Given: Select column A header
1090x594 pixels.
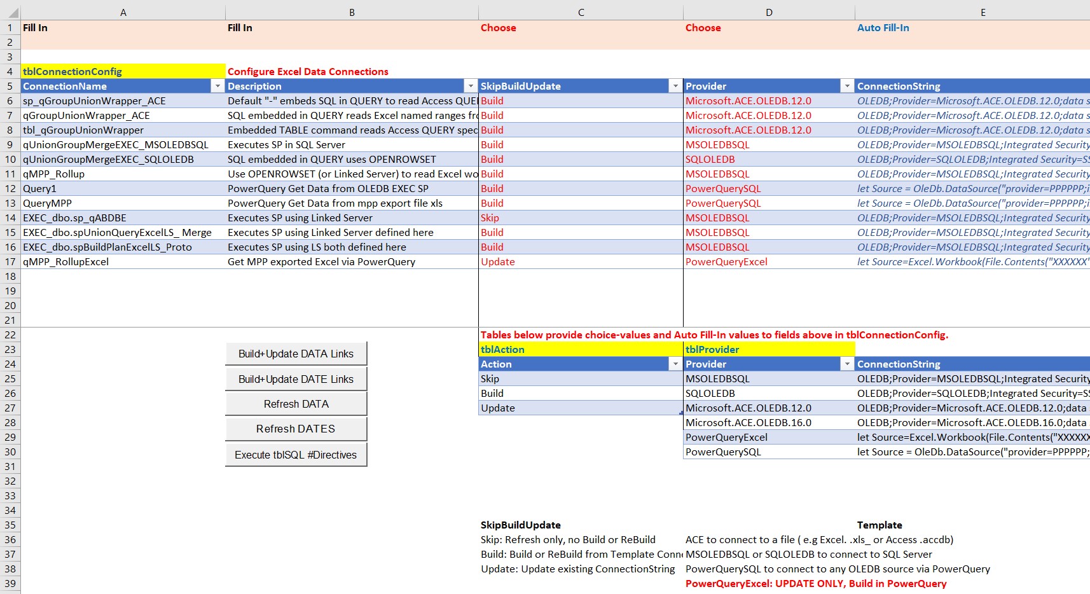Looking at the screenshot, I should click(x=123, y=12).
